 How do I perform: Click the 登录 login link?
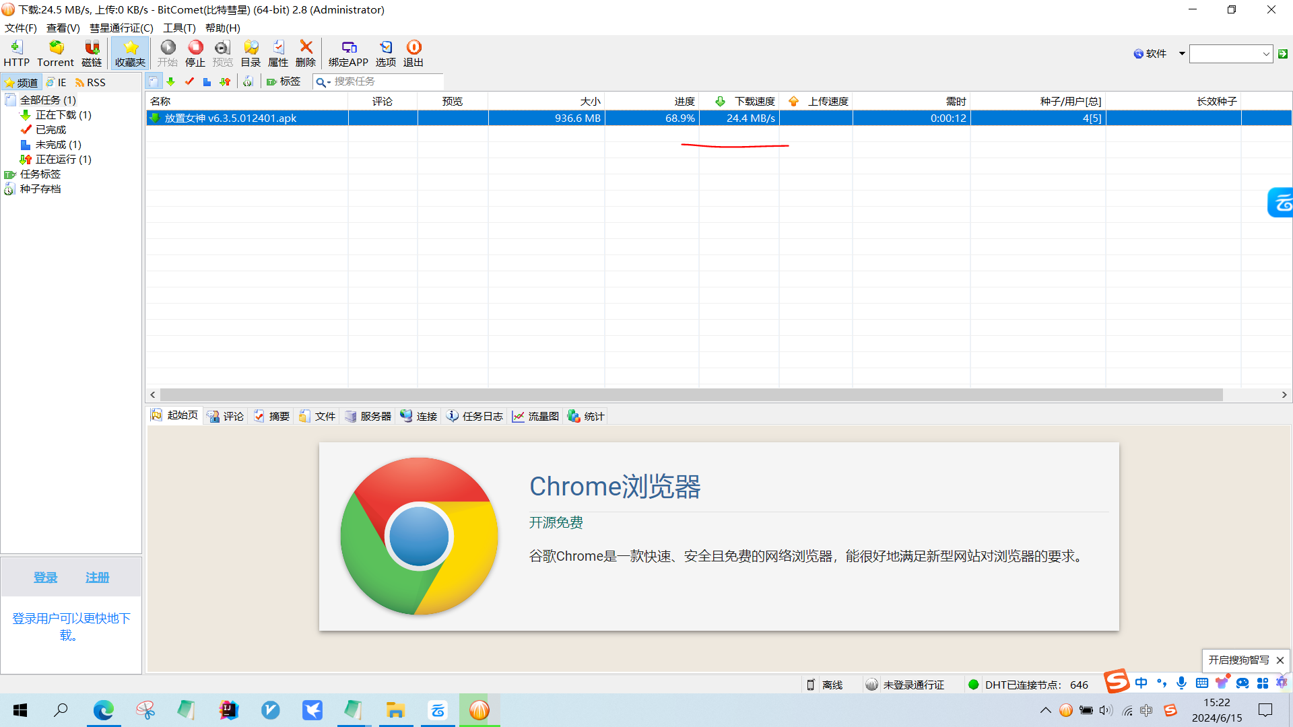pyautogui.click(x=45, y=577)
